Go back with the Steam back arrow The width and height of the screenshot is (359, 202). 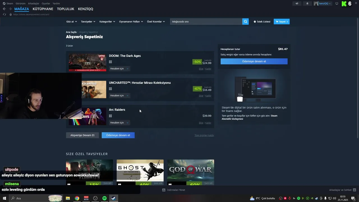[4, 9]
